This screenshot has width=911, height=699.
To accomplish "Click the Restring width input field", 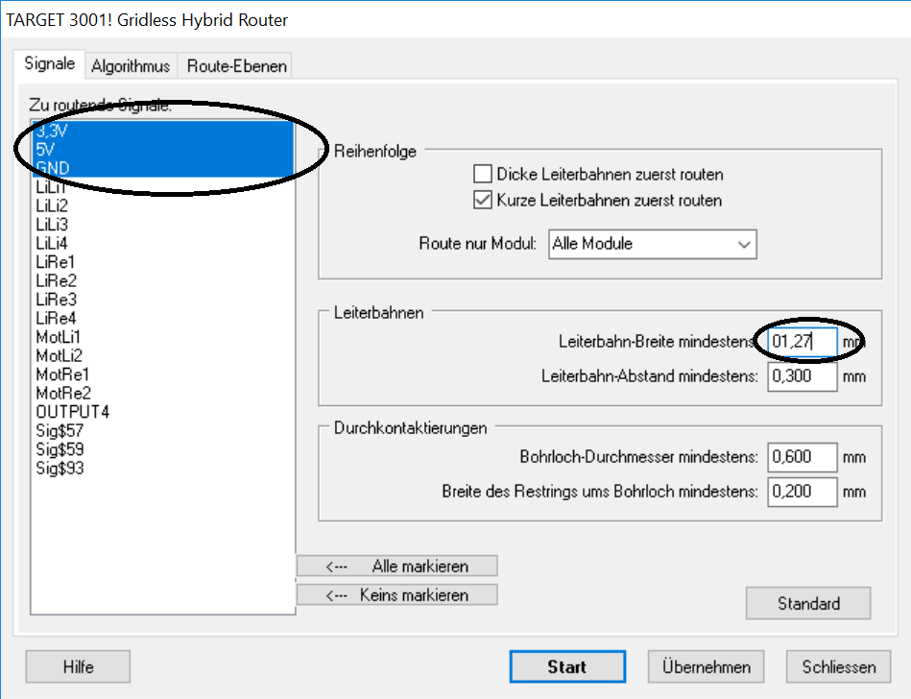I will click(x=802, y=492).
